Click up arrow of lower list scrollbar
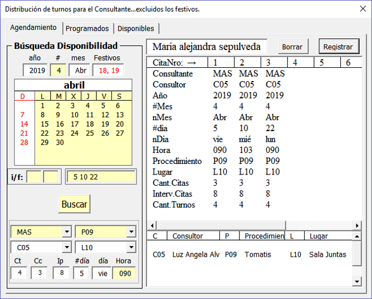Viewport: 372px width, 299px height. tap(357, 236)
